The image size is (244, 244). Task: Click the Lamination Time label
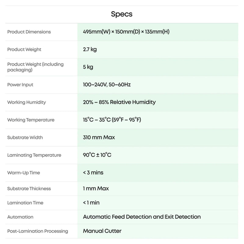click(25, 203)
